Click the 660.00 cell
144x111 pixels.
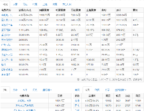click(59, 60)
